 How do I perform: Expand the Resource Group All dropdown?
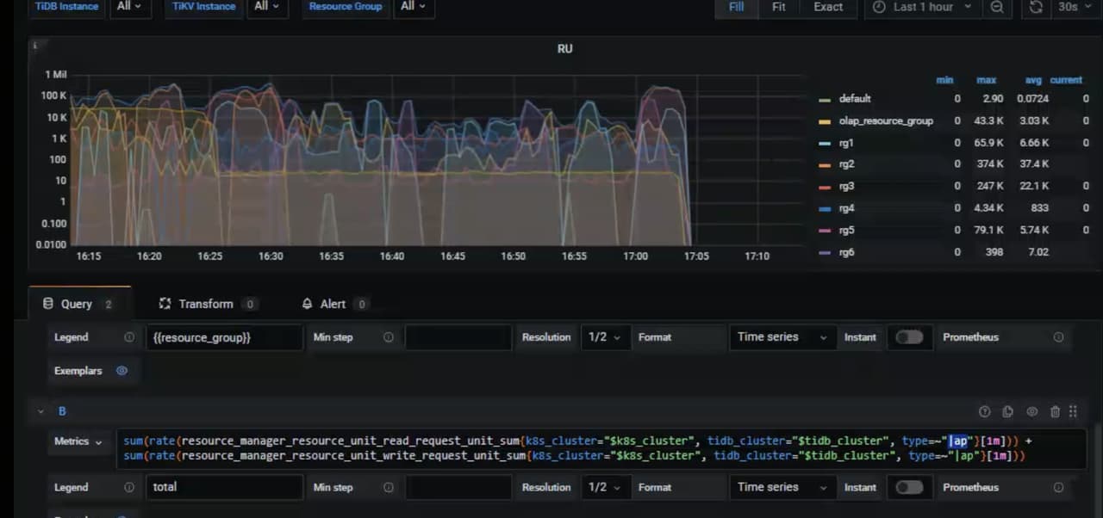pos(414,7)
